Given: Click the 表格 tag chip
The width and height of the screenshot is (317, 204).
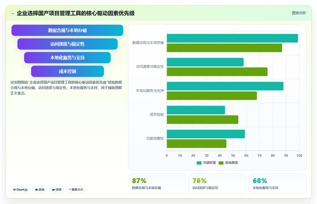Looking at the screenshot, I should (40, 190).
